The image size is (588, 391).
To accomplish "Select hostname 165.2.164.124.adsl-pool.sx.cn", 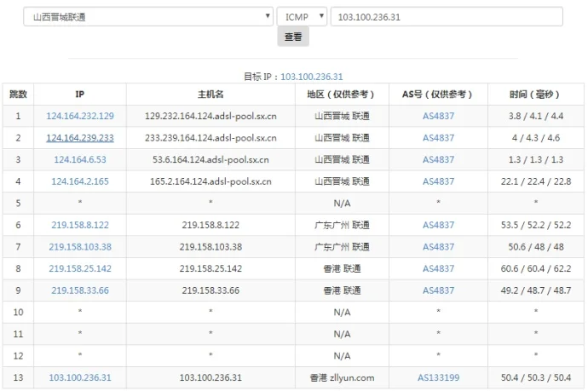I will (x=210, y=181).
